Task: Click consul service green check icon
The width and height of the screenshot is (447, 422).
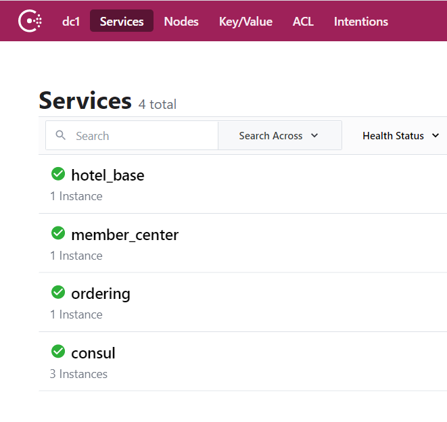Action: point(58,351)
